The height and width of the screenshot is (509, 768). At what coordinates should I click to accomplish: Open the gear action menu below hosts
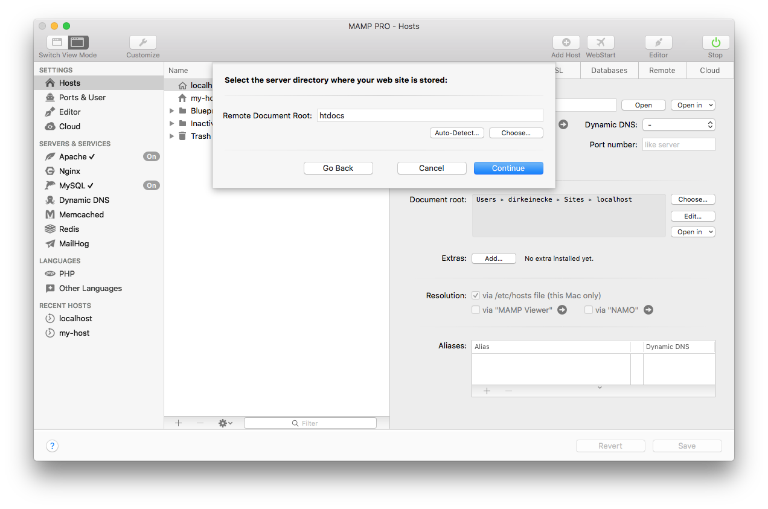pos(224,423)
